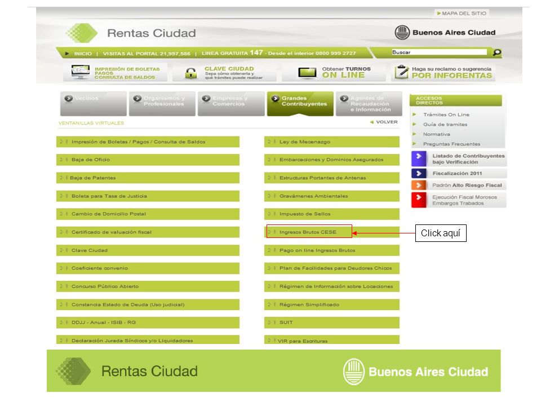Click the arrow icon before INICIO
Screen dimensions: 541x406
(x=67, y=54)
